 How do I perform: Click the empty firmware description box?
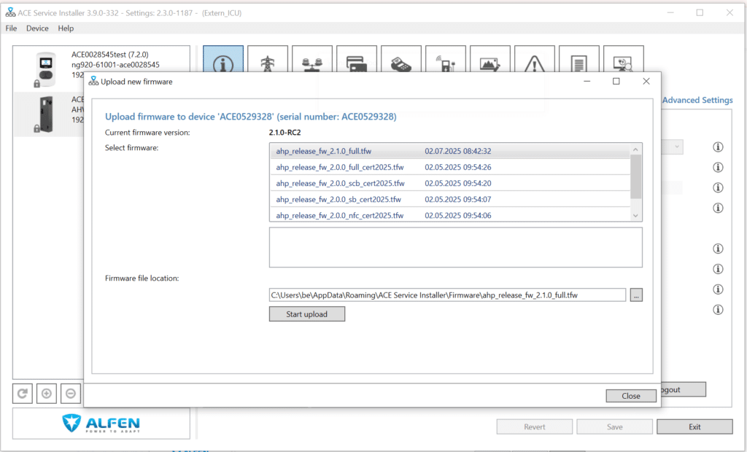(x=455, y=247)
